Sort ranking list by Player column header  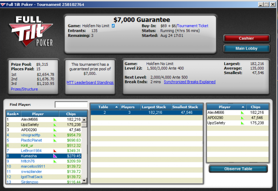tap(40, 114)
